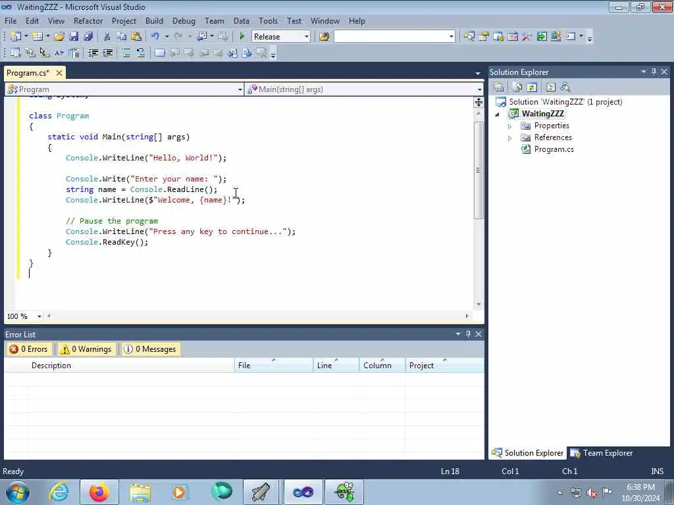Open the Build menu

154,20
